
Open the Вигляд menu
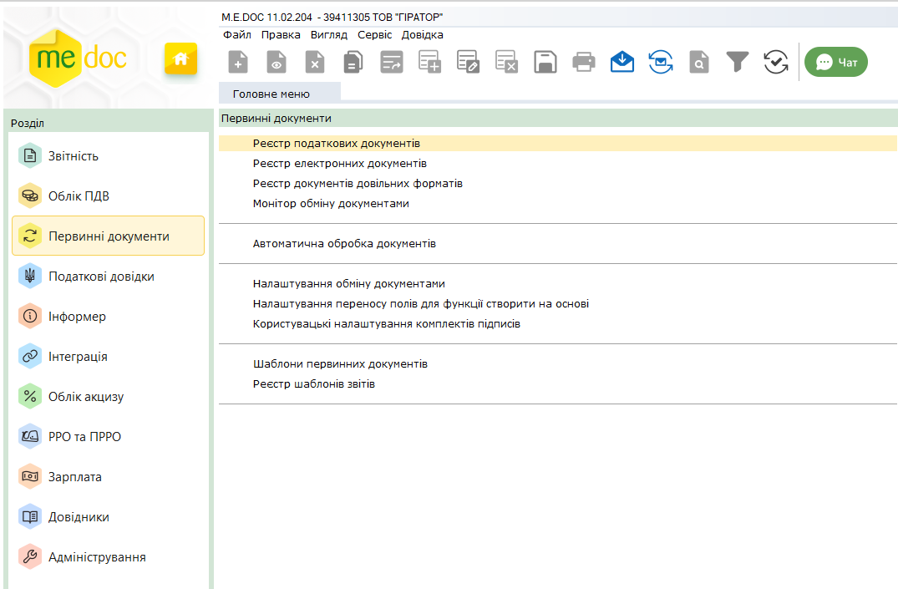click(329, 34)
